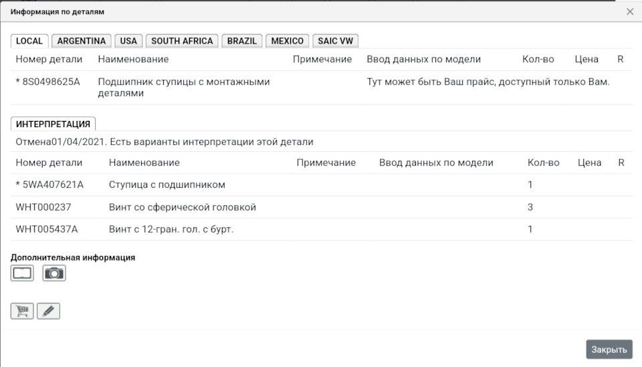642x367 pixels.
Task: Click part number WHT005437A
Action: click(47, 229)
